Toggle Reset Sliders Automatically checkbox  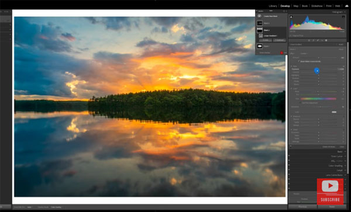pos(299,61)
